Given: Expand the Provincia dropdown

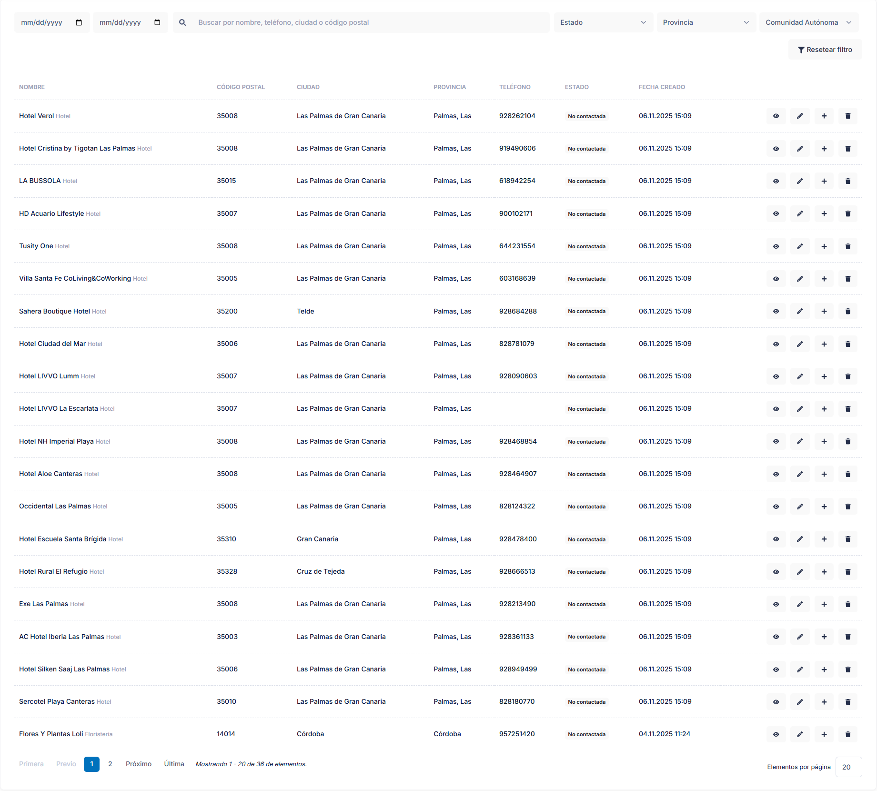Looking at the screenshot, I should coord(706,22).
